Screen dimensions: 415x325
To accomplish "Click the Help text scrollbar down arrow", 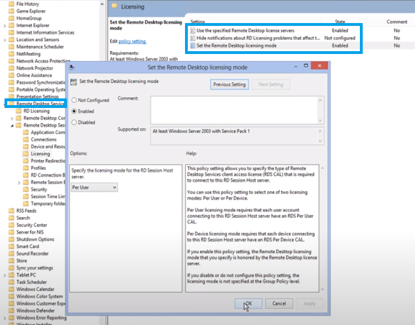I will pyautogui.click(x=322, y=289).
